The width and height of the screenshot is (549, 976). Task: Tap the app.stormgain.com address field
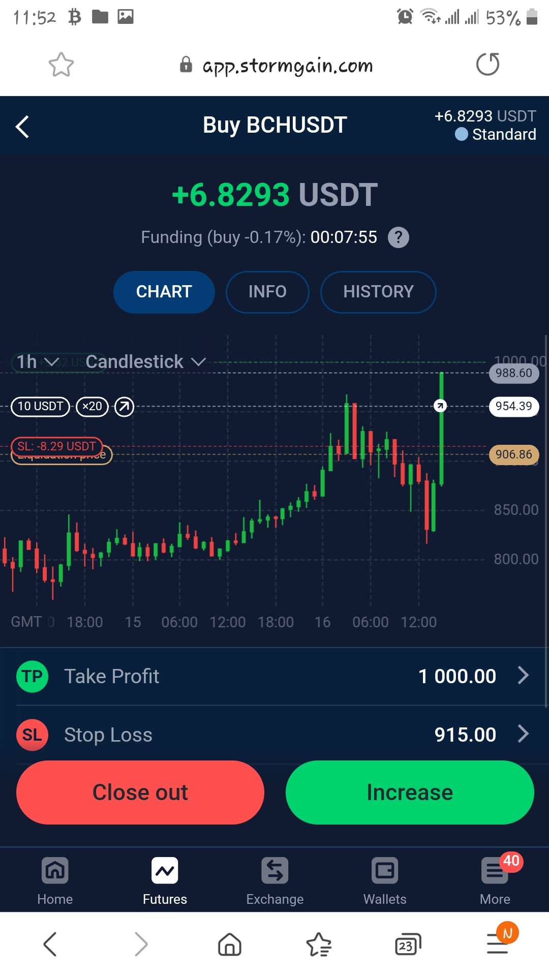click(288, 66)
